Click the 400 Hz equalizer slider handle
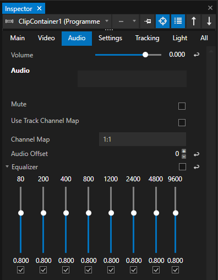Viewport: 218px width, 280px height. pyautogui.click(x=66, y=213)
